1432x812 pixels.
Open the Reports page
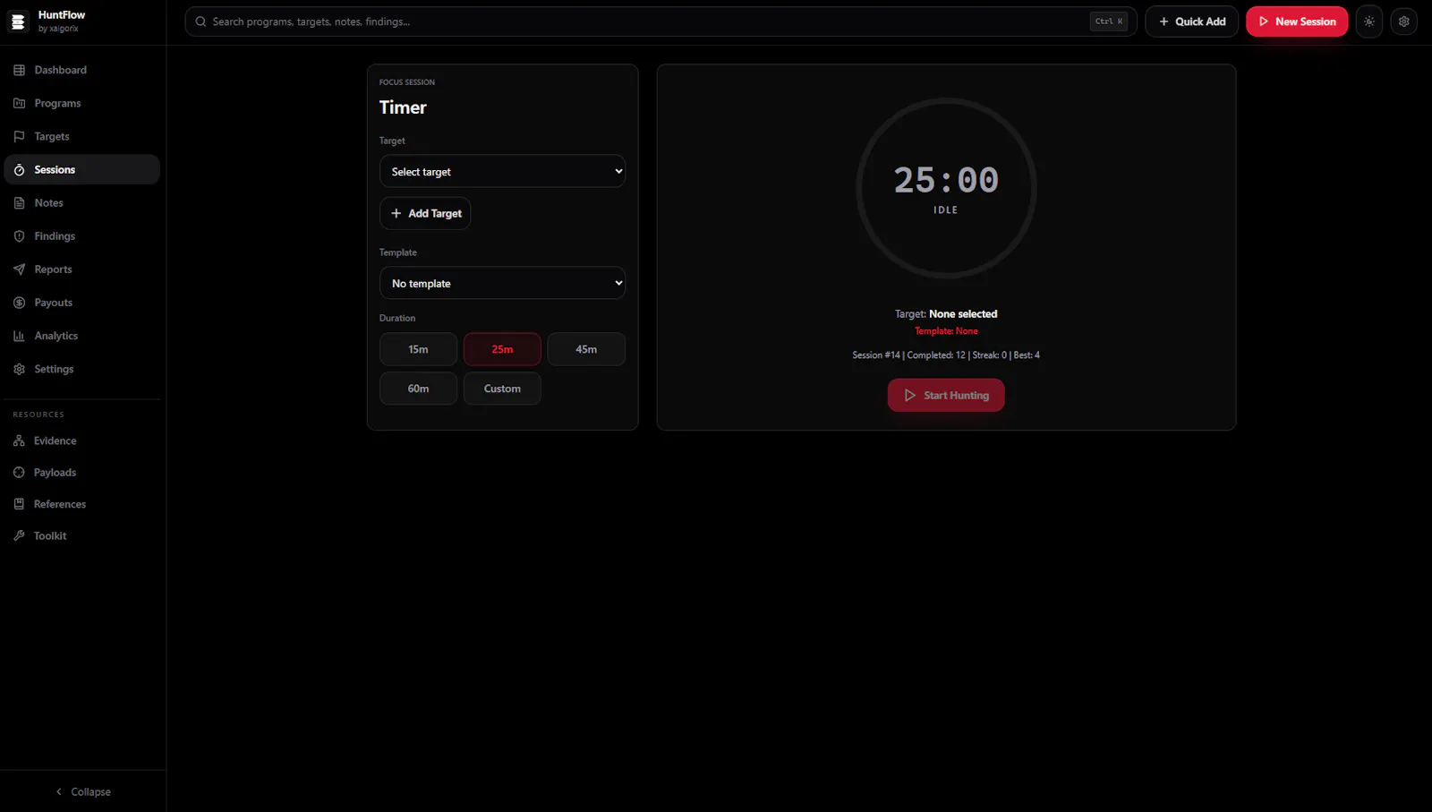(81, 269)
